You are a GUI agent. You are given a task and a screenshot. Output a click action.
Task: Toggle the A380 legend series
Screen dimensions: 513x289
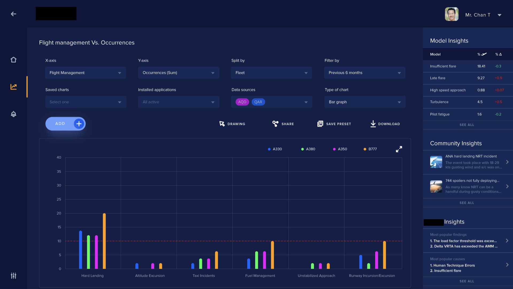point(308,149)
